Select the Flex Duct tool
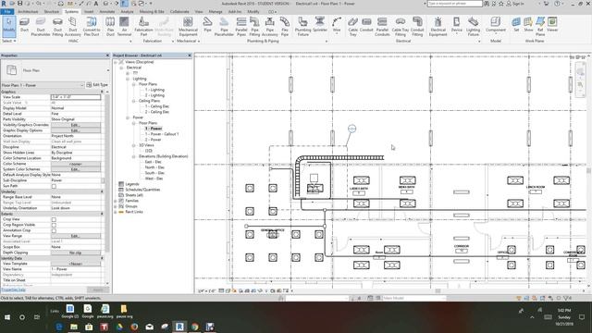The image size is (592, 333). pyautogui.click(x=110, y=27)
